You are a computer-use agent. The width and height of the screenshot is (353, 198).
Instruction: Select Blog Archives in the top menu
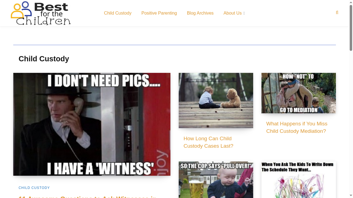(200, 13)
